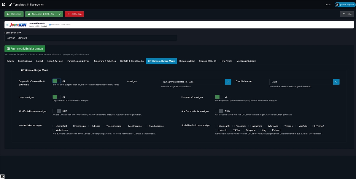This screenshot has width=356, height=179.
Task: Open the Logo & Favicon tab
Action: 55,61
